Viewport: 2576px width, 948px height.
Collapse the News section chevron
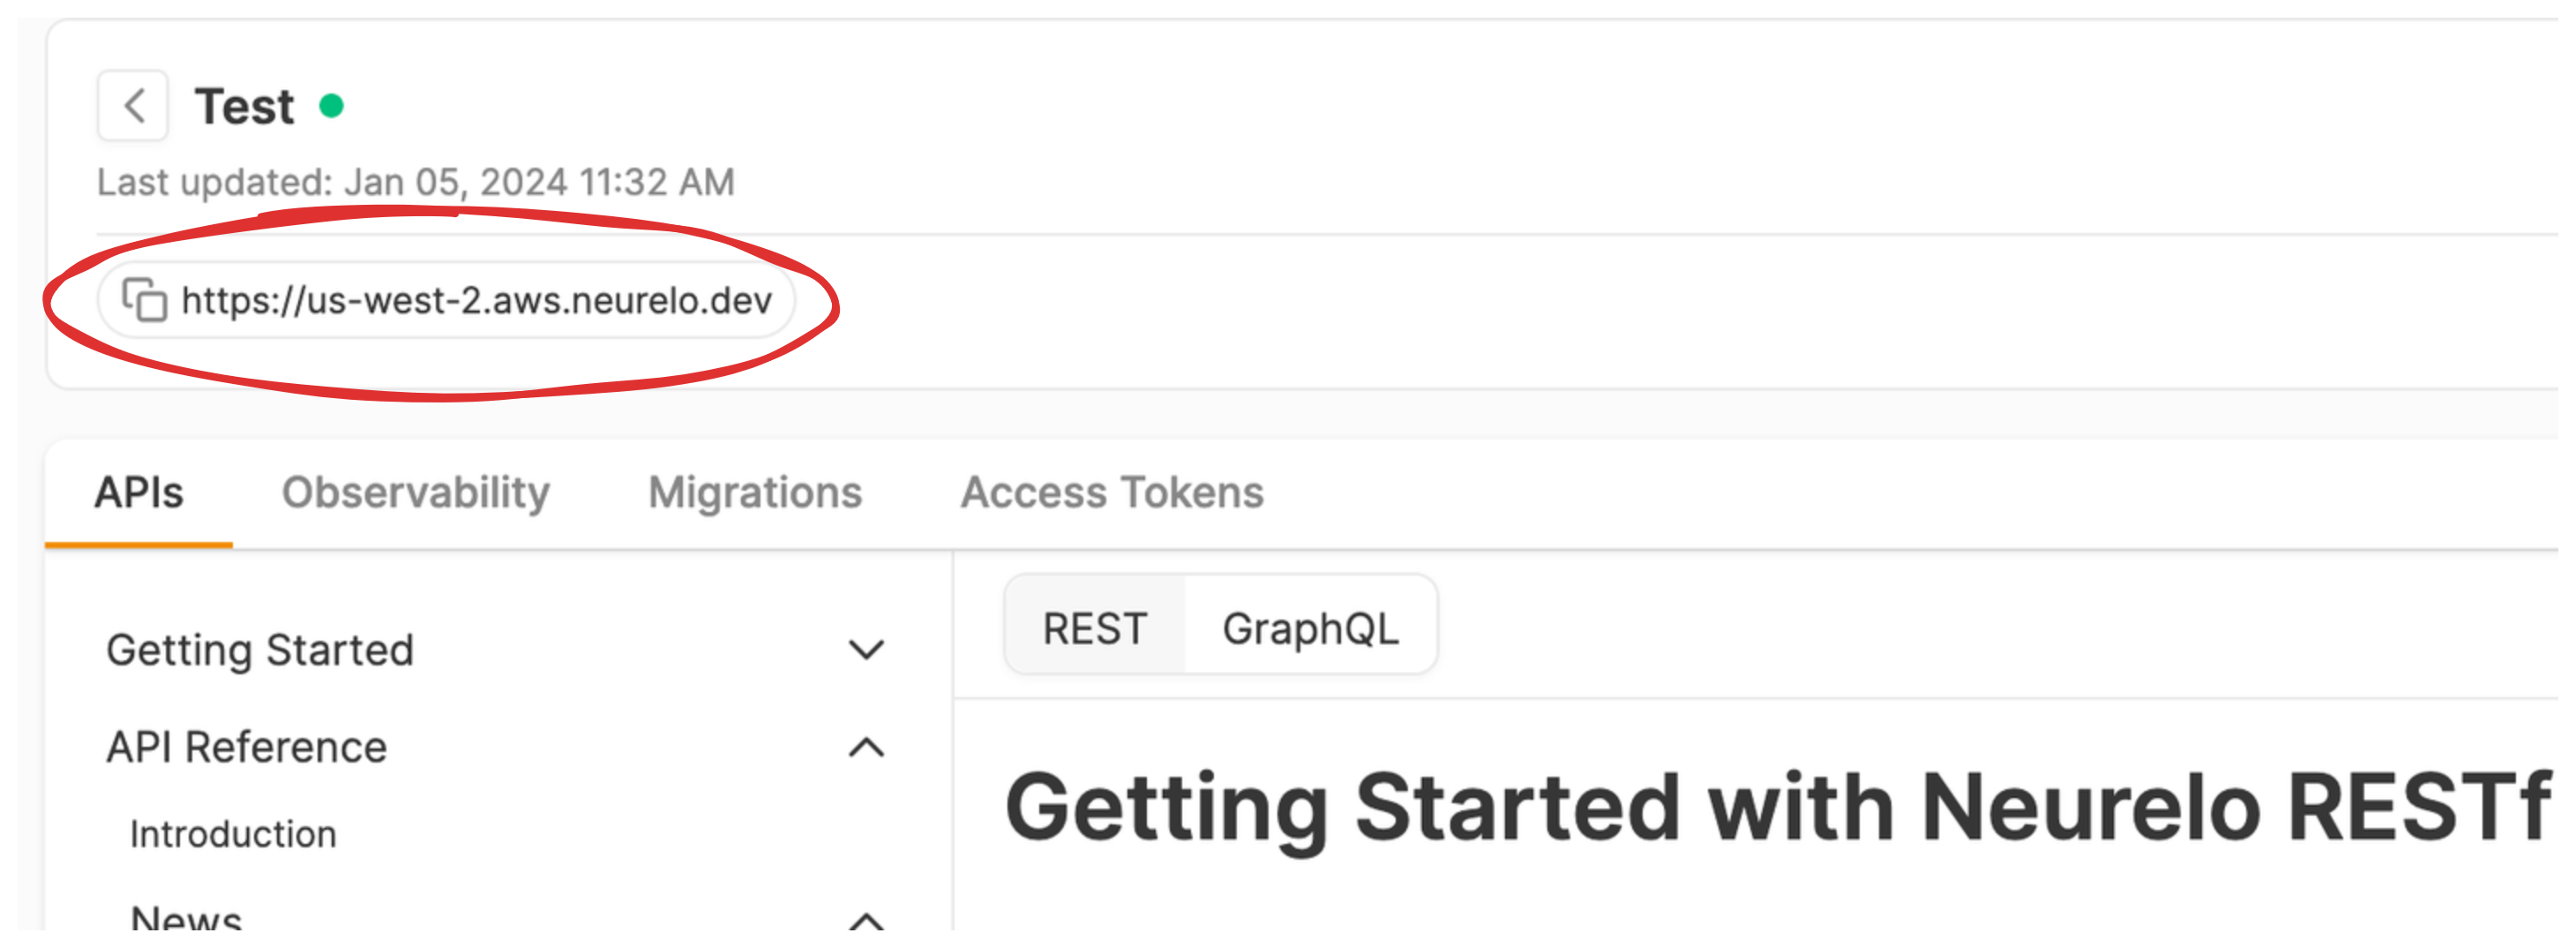pyautogui.click(x=865, y=920)
